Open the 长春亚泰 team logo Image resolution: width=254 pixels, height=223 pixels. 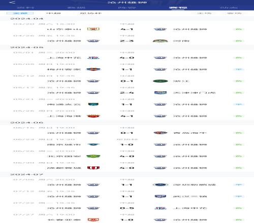coord(93,219)
